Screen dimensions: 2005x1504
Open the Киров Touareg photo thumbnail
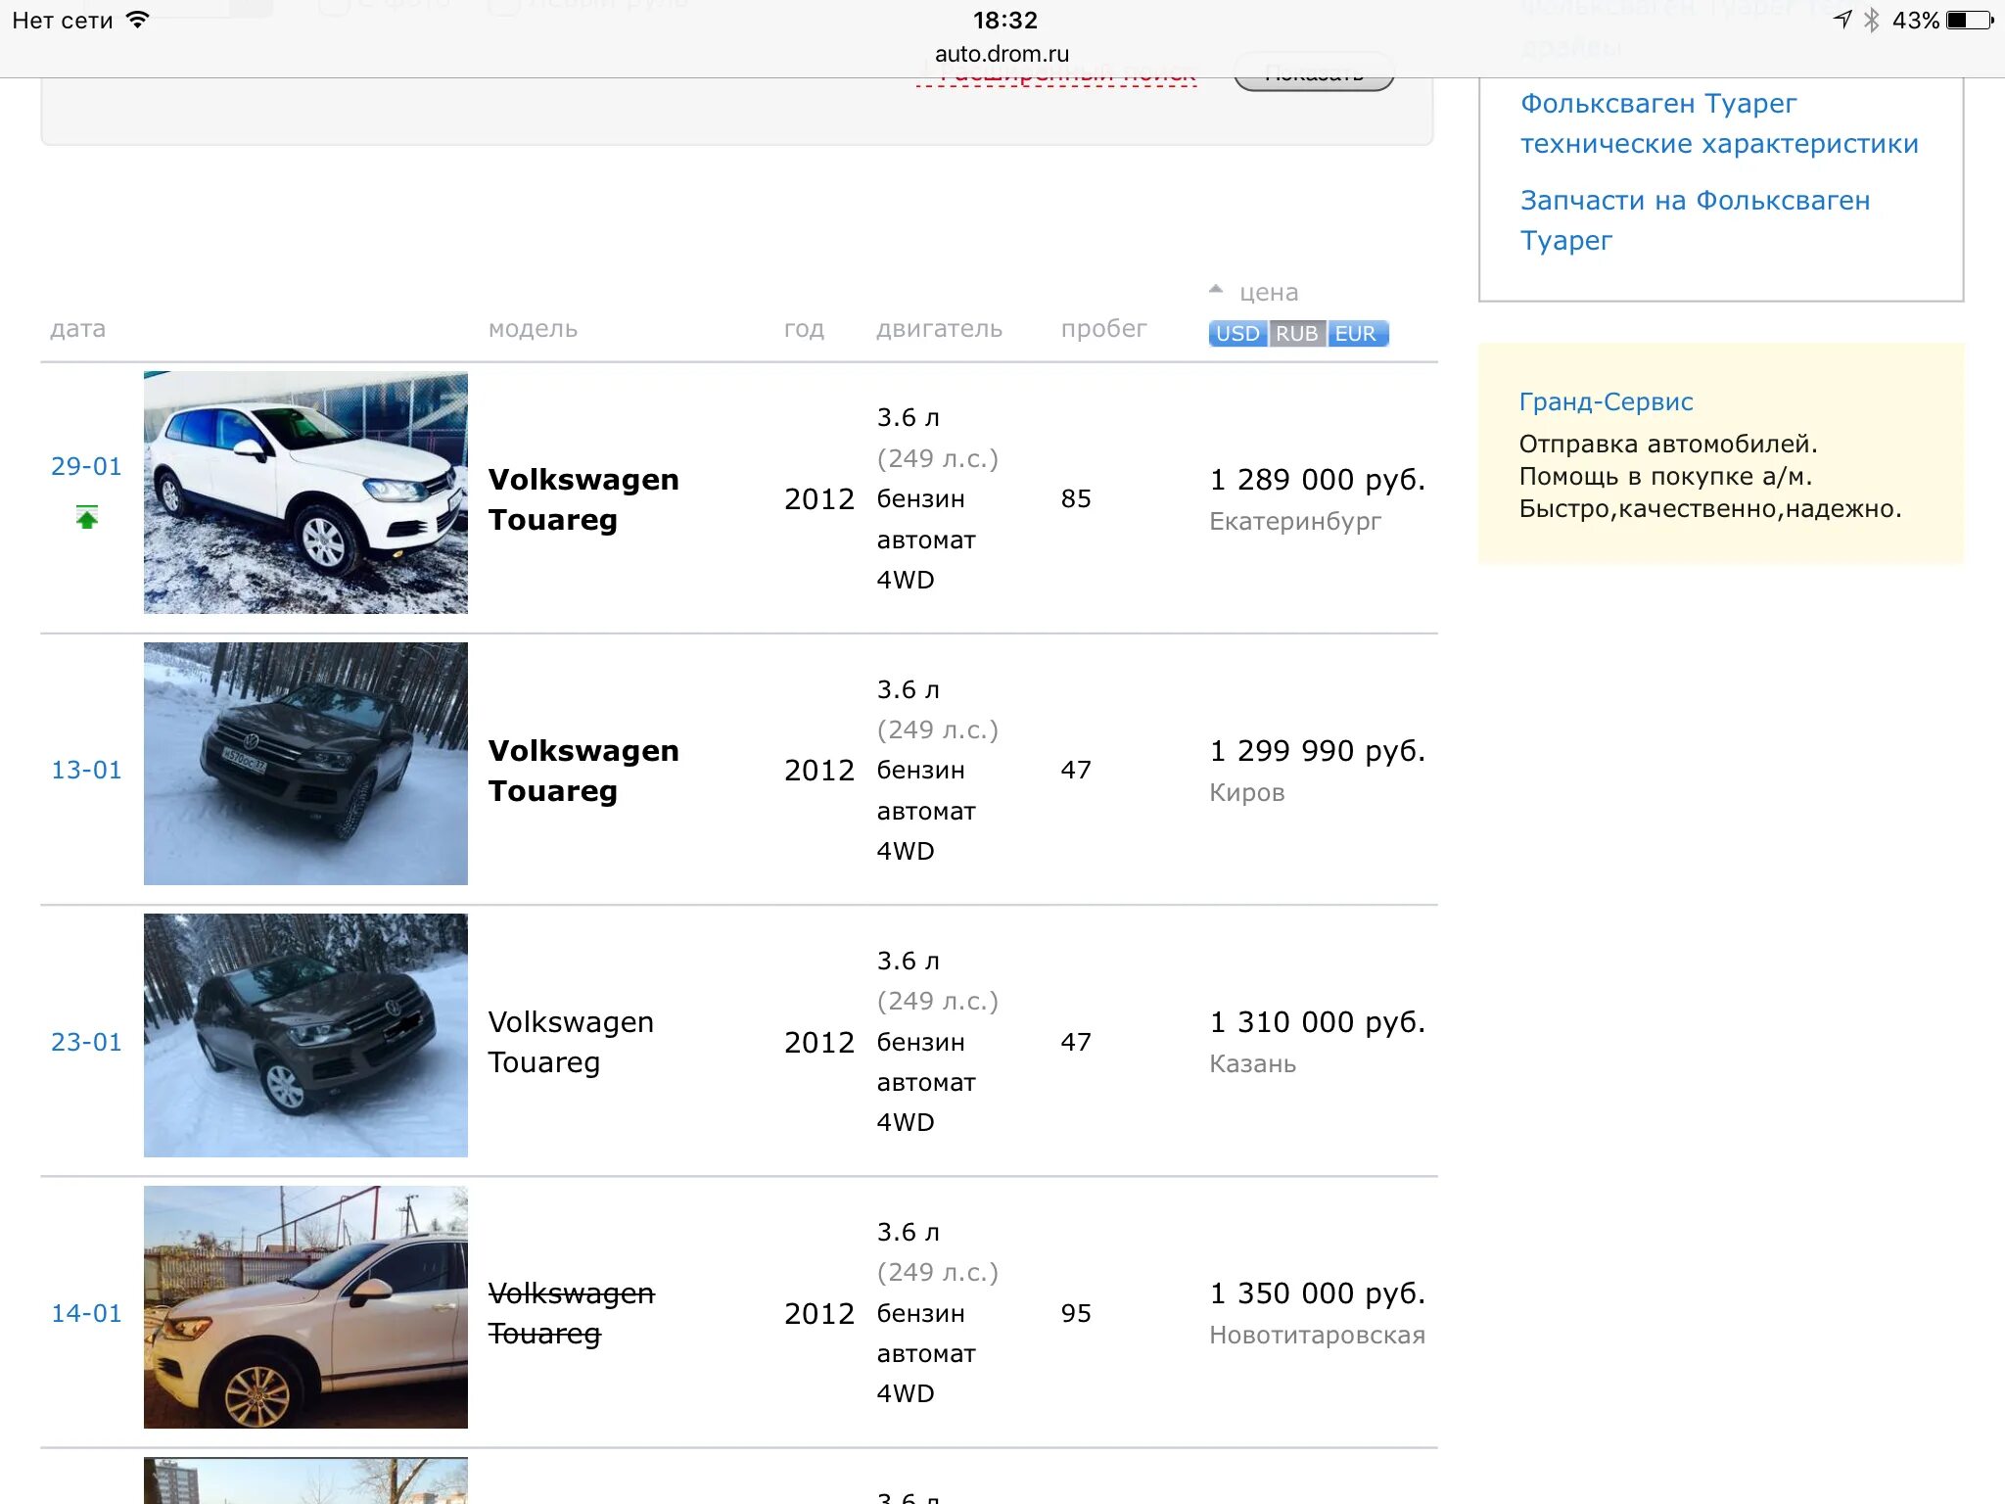coord(305,764)
